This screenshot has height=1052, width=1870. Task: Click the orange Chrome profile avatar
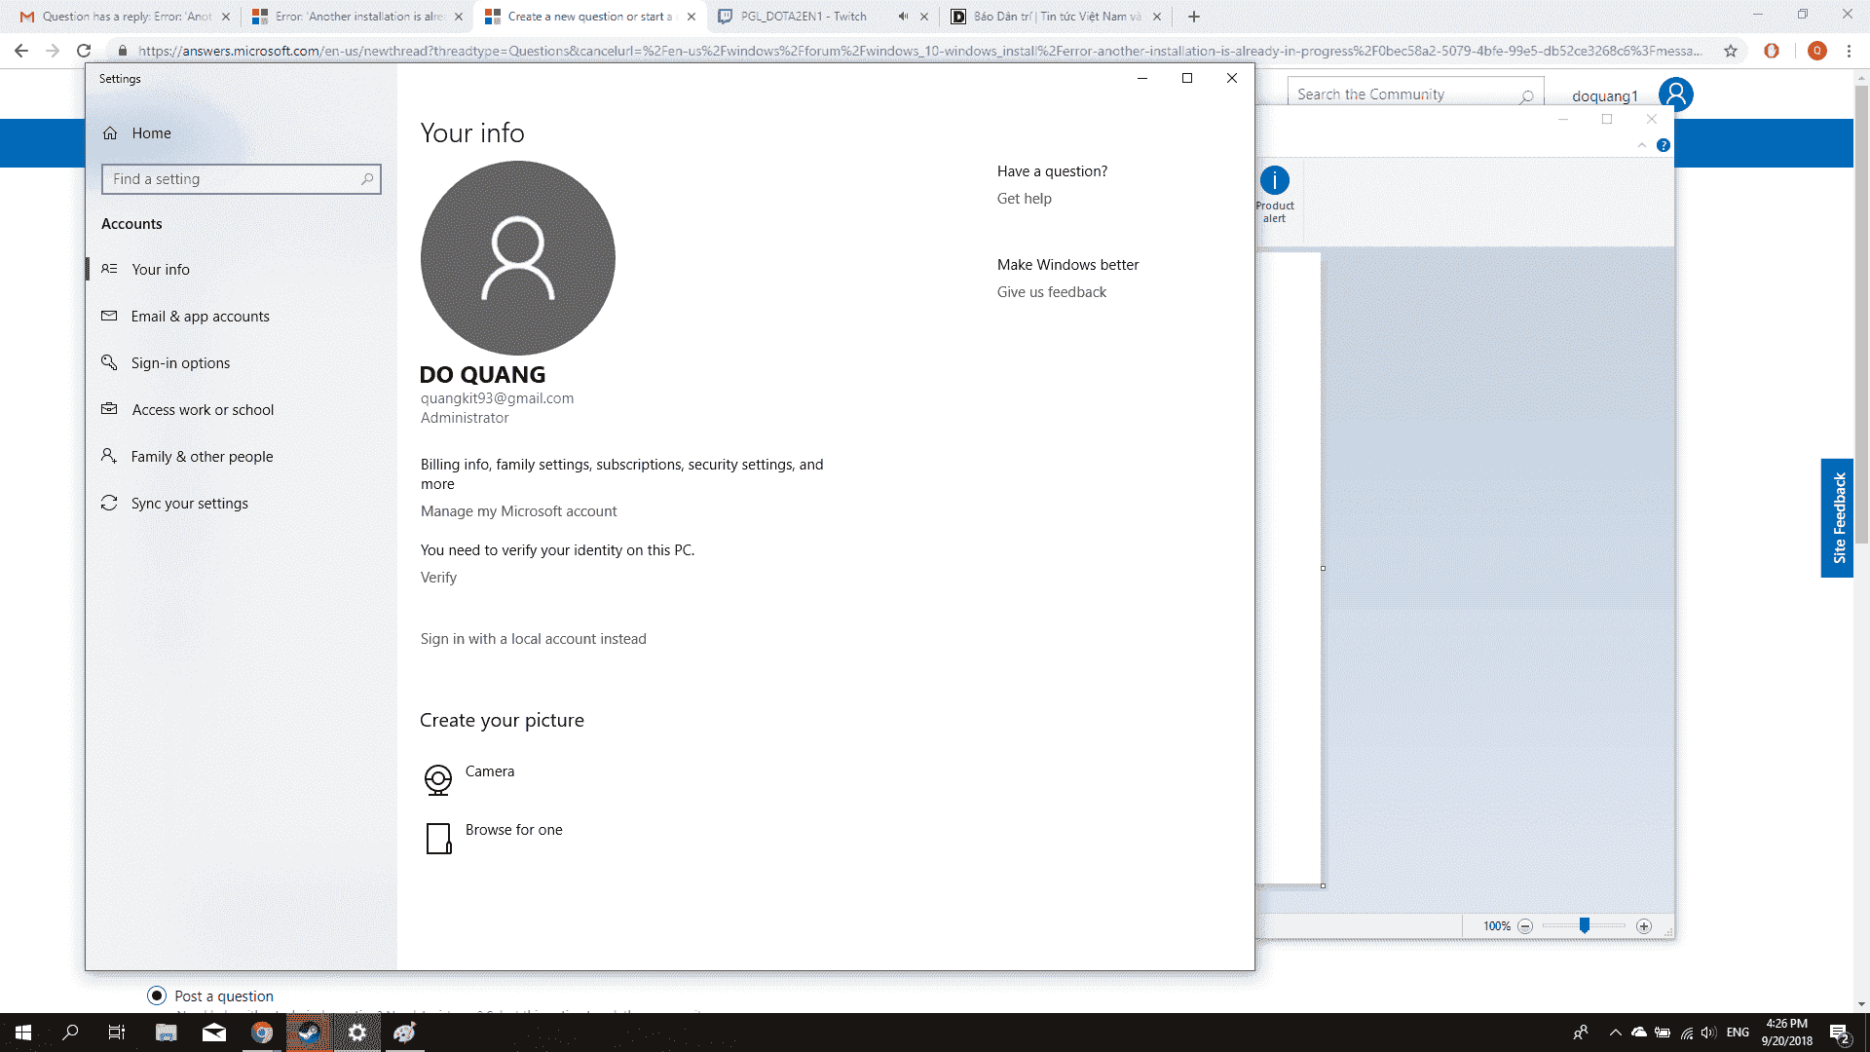coord(1816,51)
